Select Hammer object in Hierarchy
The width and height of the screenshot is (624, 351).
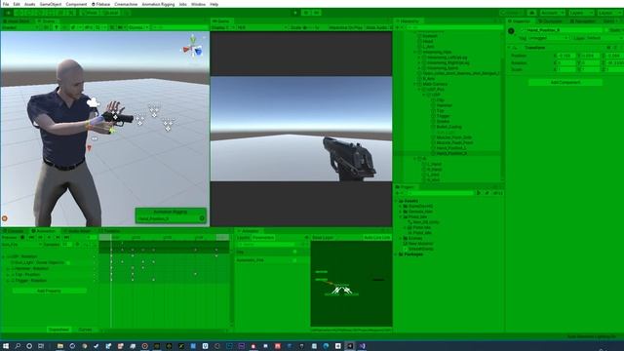(445, 105)
